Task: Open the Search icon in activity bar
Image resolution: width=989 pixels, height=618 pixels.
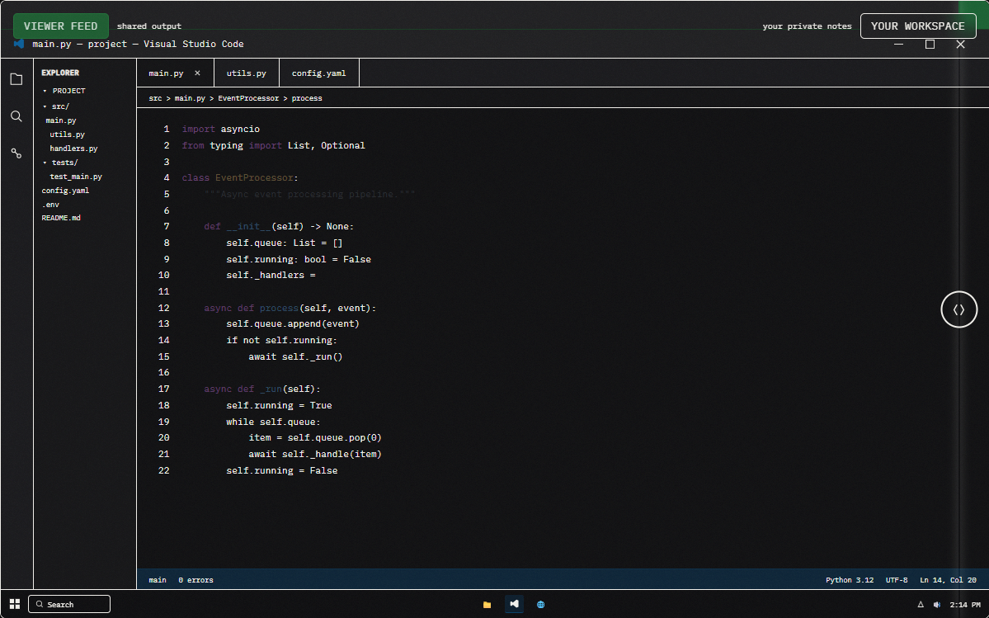Action: (x=16, y=116)
